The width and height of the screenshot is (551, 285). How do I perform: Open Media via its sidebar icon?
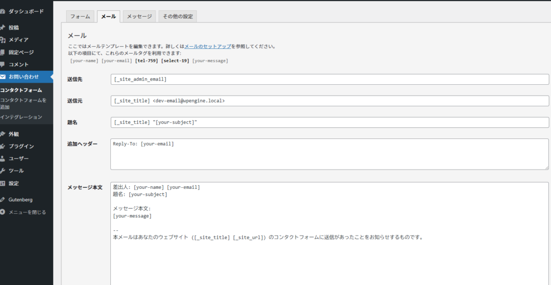pos(3,40)
